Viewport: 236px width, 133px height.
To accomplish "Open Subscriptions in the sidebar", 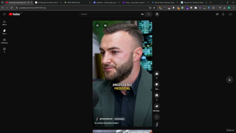I will 4,41.
